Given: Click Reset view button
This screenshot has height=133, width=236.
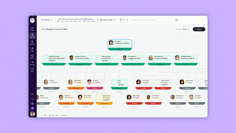Looking at the screenshot, I should [64, 115].
